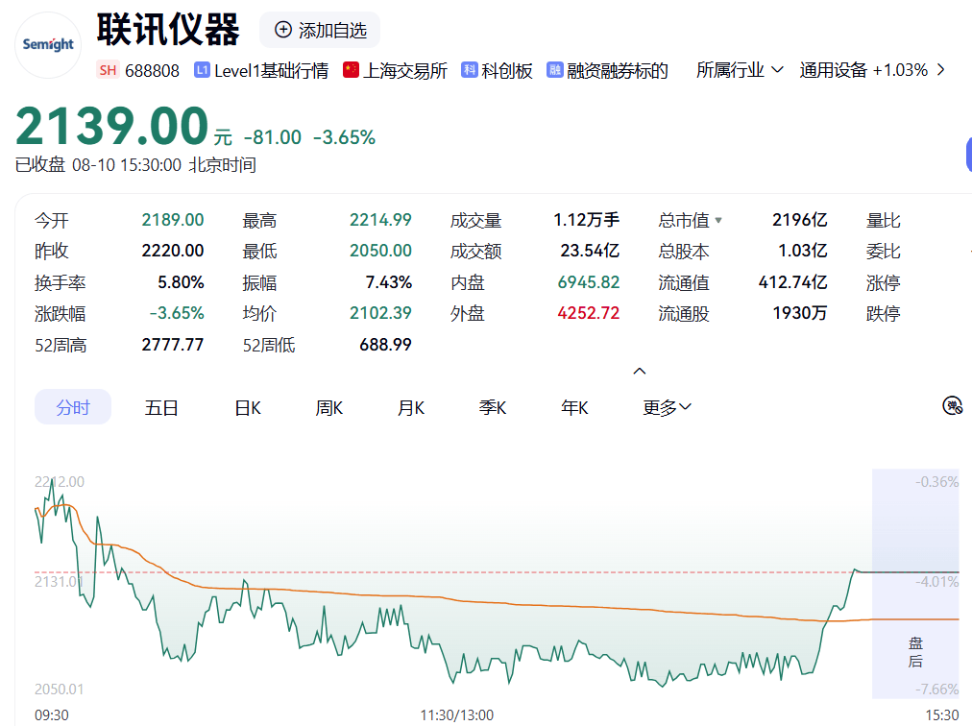
Task: Click the Semight company logo
Action: point(48,44)
